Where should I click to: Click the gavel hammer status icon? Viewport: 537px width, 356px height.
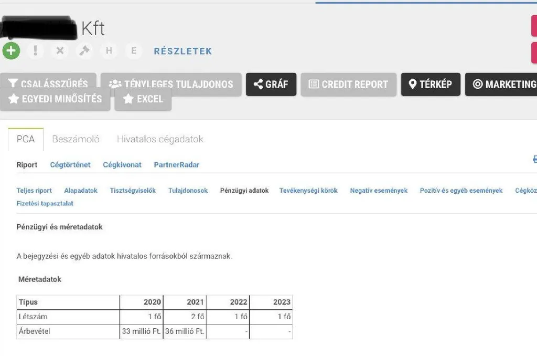pyautogui.click(x=84, y=51)
